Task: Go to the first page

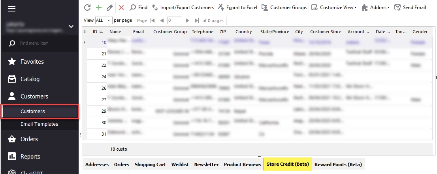Action: 152,20
